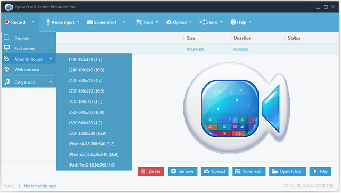Expand the Record dropdown arrow

[33, 22]
